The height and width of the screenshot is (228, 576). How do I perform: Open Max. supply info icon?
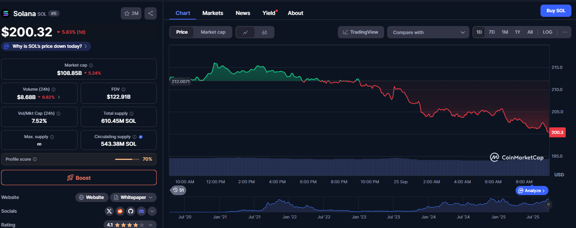tap(52, 137)
